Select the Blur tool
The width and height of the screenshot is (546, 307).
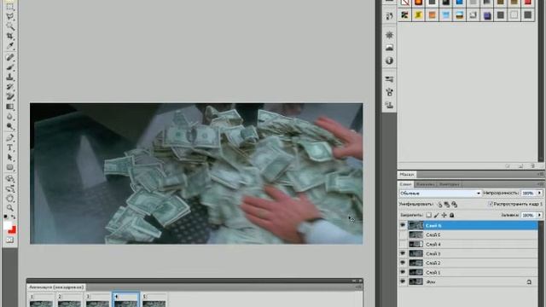(x=10, y=116)
